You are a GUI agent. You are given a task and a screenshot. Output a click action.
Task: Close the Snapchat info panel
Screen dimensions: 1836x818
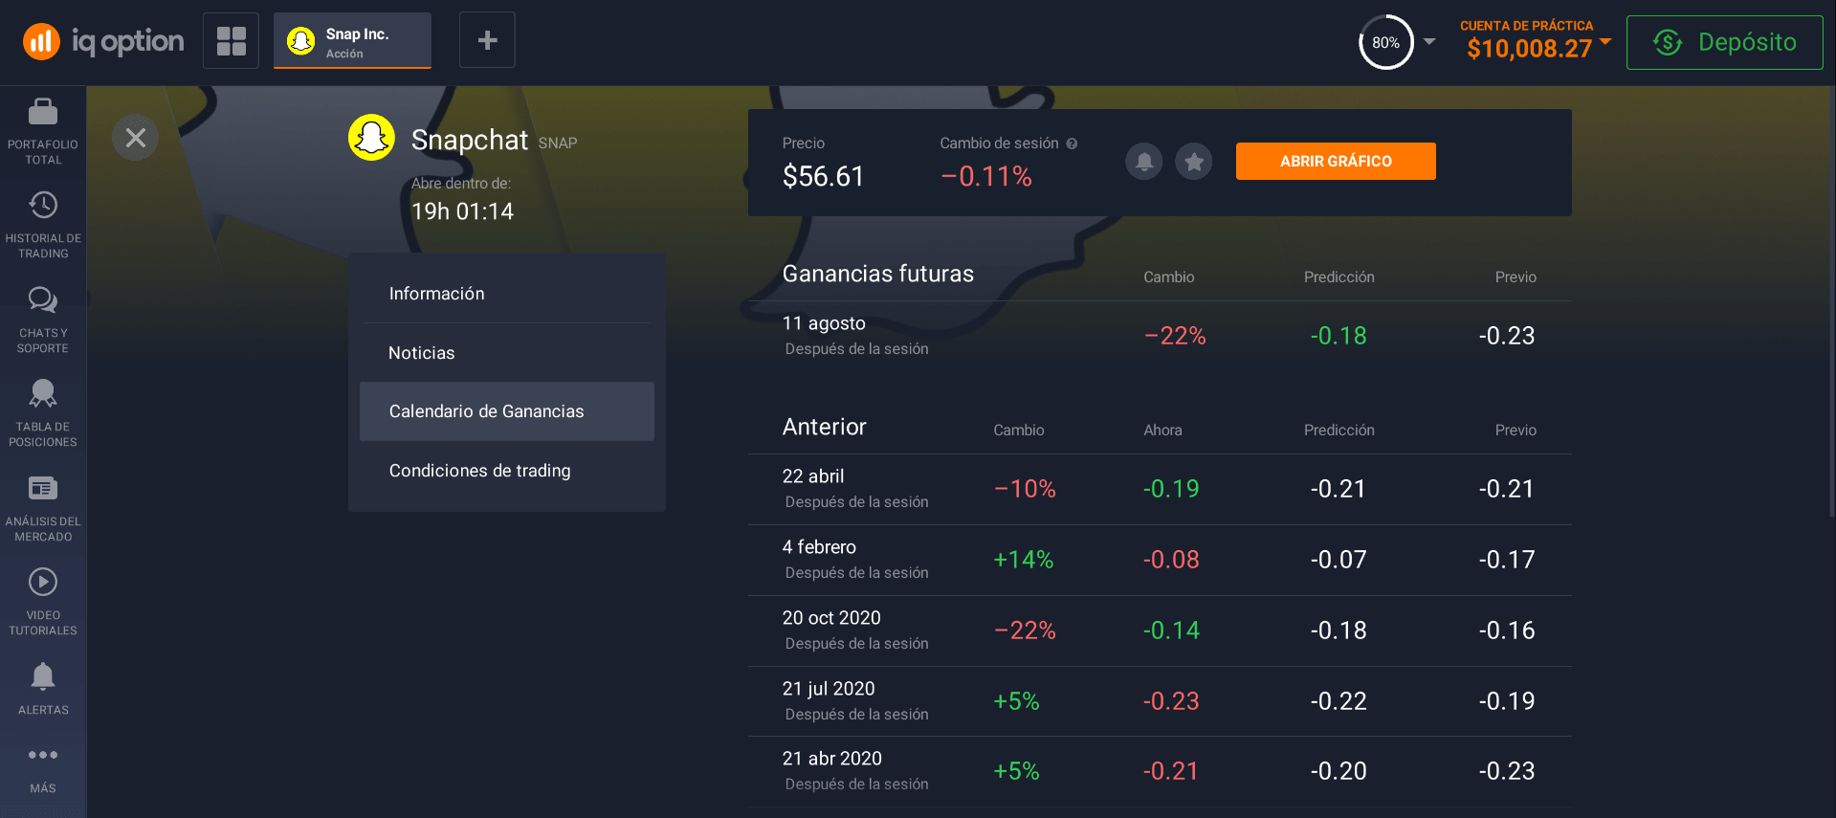[x=135, y=138]
